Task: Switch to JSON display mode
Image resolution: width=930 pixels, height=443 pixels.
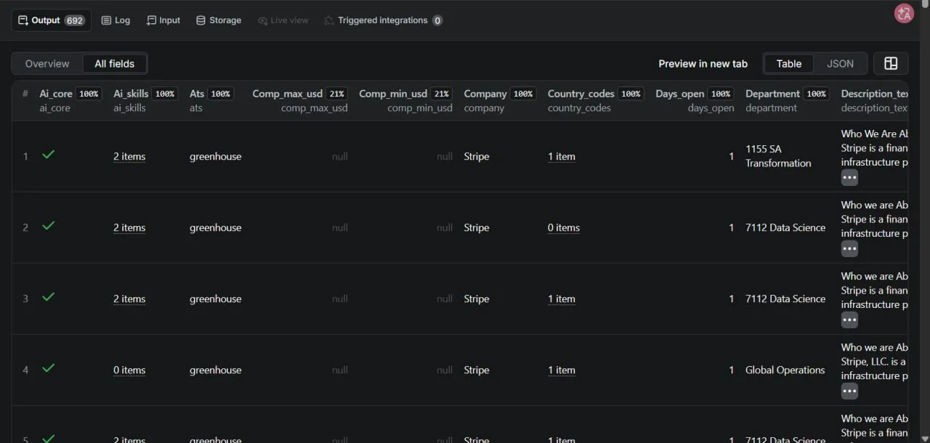Action: [840, 64]
